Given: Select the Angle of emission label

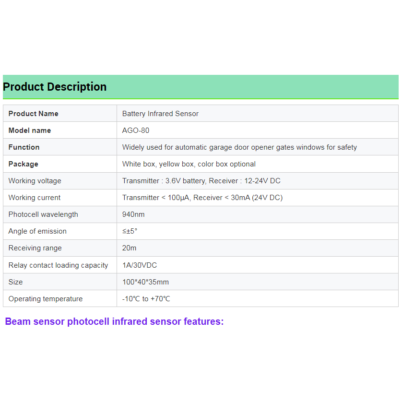Looking at the screenshot, I should click(37, 231).
